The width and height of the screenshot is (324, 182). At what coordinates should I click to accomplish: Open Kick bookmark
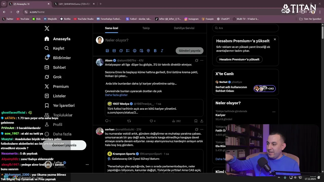[36, 19]
